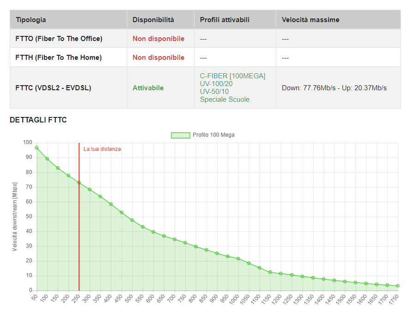Screen dimensions: 406x314
Task: Click the data point at distance 700
Action: (174, 239)
